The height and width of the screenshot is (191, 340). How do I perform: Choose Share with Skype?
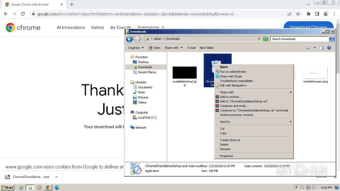point(254,76)
